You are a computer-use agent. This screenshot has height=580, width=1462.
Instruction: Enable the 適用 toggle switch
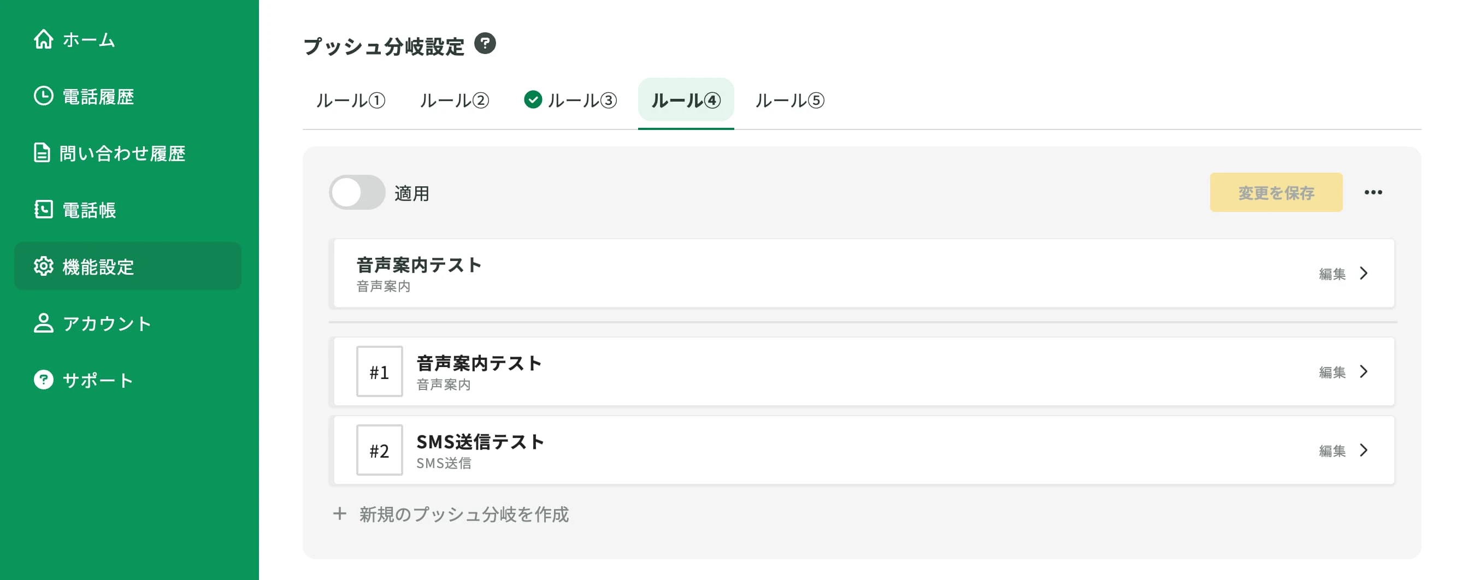357,193
